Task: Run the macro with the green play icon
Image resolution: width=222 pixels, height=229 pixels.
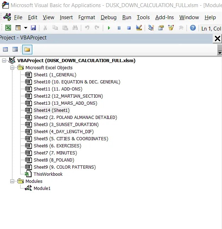Action: tap(109, 28)
